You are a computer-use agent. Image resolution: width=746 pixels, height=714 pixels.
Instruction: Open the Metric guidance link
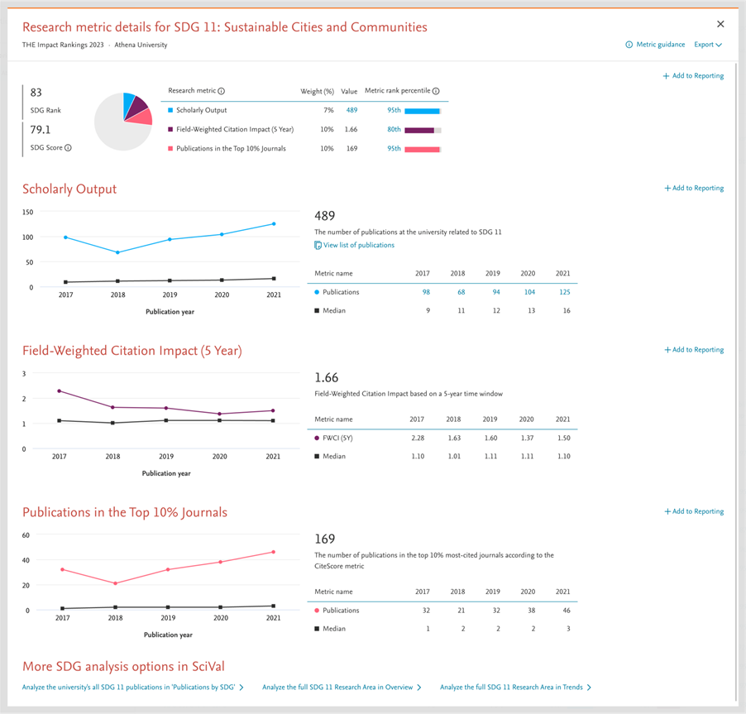coord(660,45)
